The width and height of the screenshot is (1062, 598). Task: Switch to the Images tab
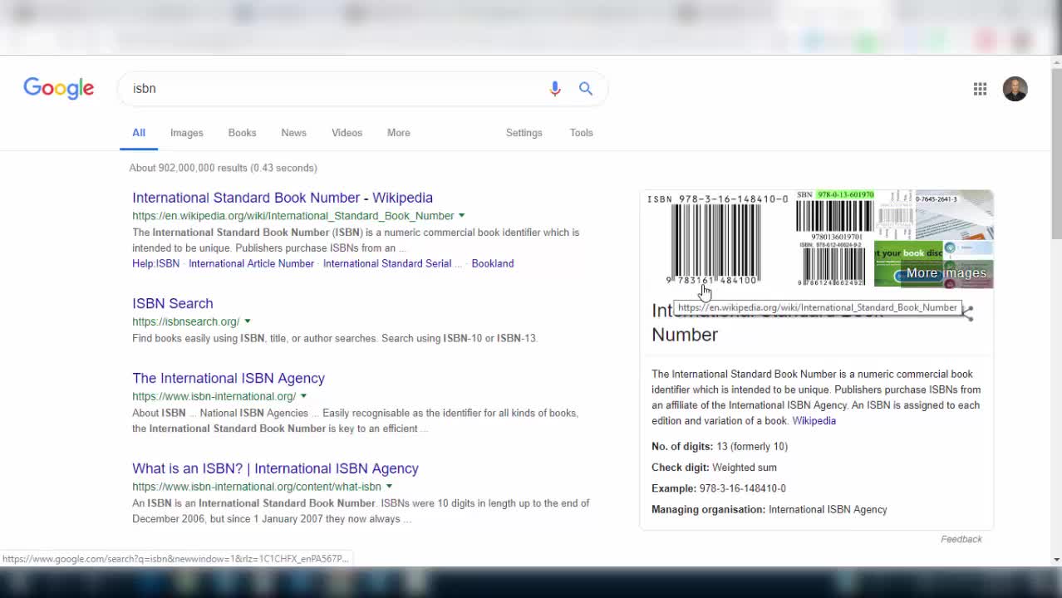pos(187,133)
